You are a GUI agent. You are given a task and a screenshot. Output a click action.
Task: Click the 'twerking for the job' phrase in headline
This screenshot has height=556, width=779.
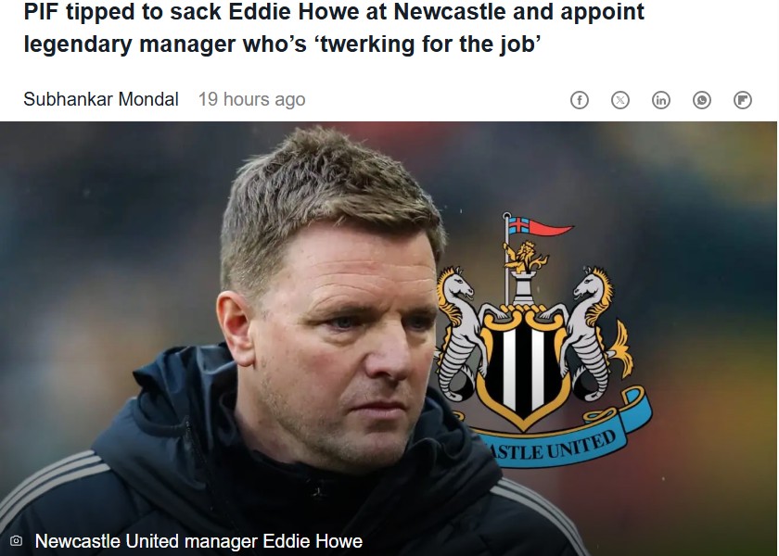pos(428,44)
